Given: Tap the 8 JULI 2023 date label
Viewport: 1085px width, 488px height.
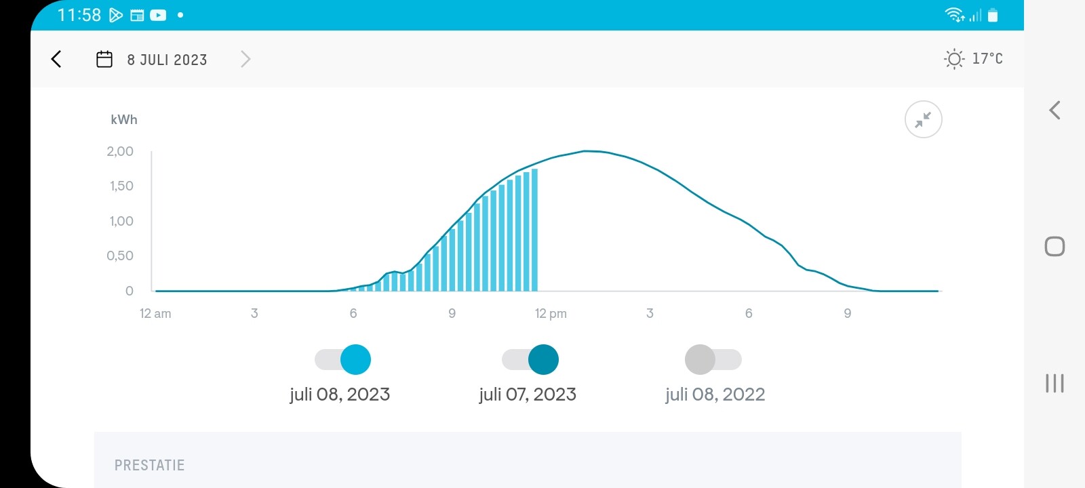Looking at the screenshot, I should [x=167, y=60].
